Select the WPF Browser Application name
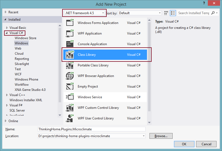 point(96,76)
